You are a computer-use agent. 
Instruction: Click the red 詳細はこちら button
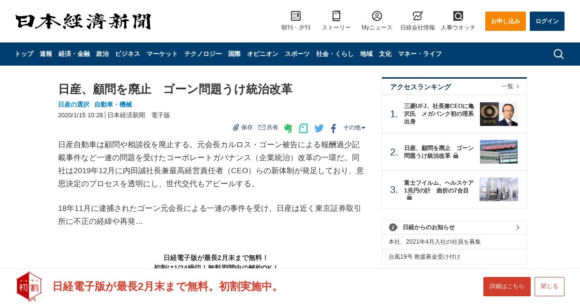coord(507,287)
